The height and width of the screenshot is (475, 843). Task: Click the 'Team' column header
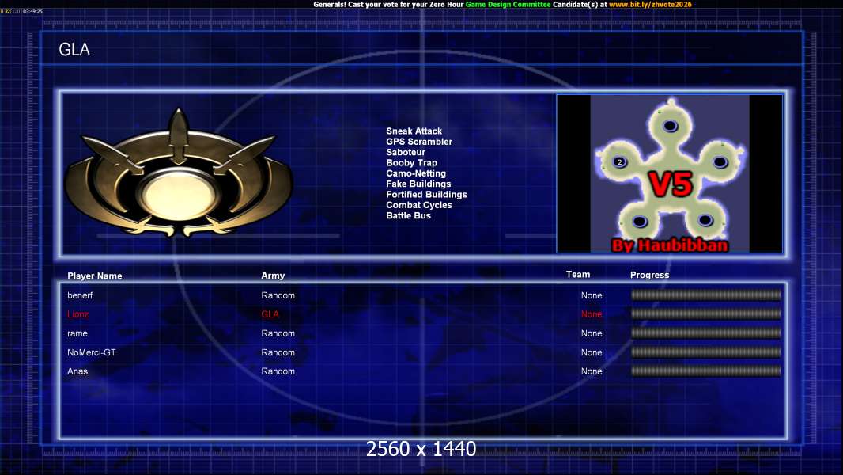(x=578, y=275)
